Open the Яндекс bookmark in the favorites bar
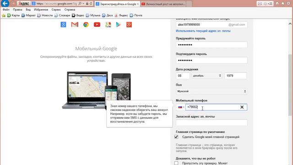The width and height of the screenshot is (293, 165). click(121, 15)
